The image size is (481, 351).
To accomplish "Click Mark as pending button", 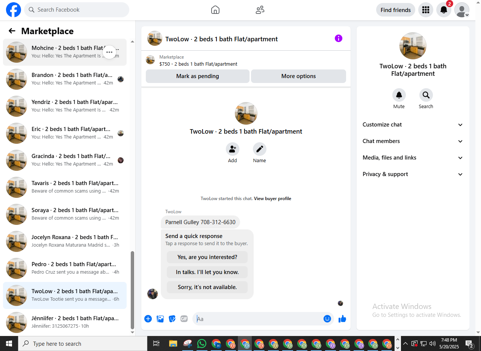I will pyautogui.click(x=198, y=76).
